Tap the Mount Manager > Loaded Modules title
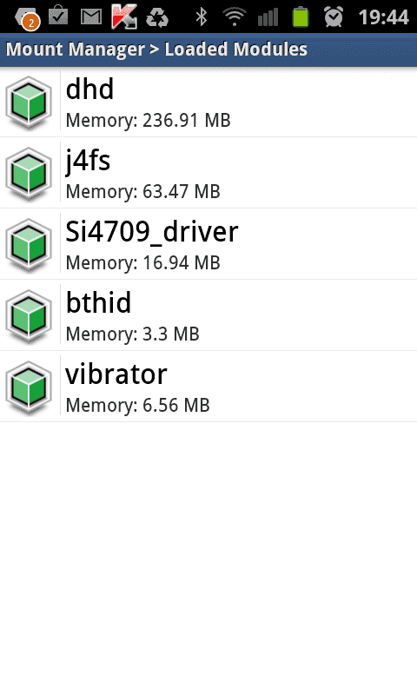Screen dimensions: 417x695 click(x=156, y=50)
